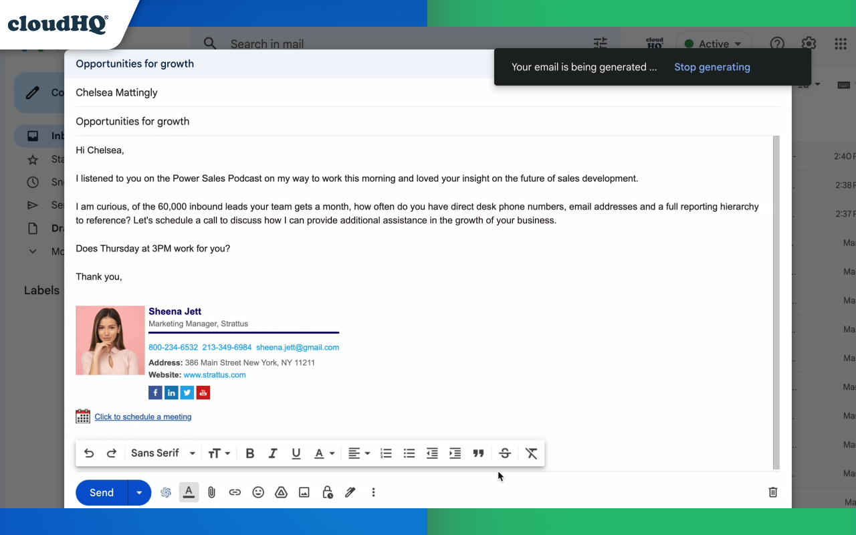Open the signature pen tool
The image size is (856, 535).
350,492
